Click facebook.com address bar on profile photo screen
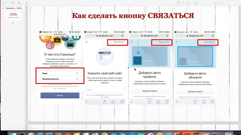 149,36
